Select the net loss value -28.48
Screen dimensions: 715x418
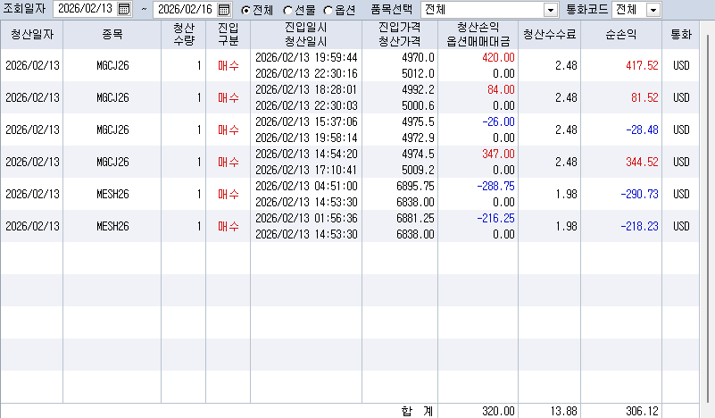point(642,130)
